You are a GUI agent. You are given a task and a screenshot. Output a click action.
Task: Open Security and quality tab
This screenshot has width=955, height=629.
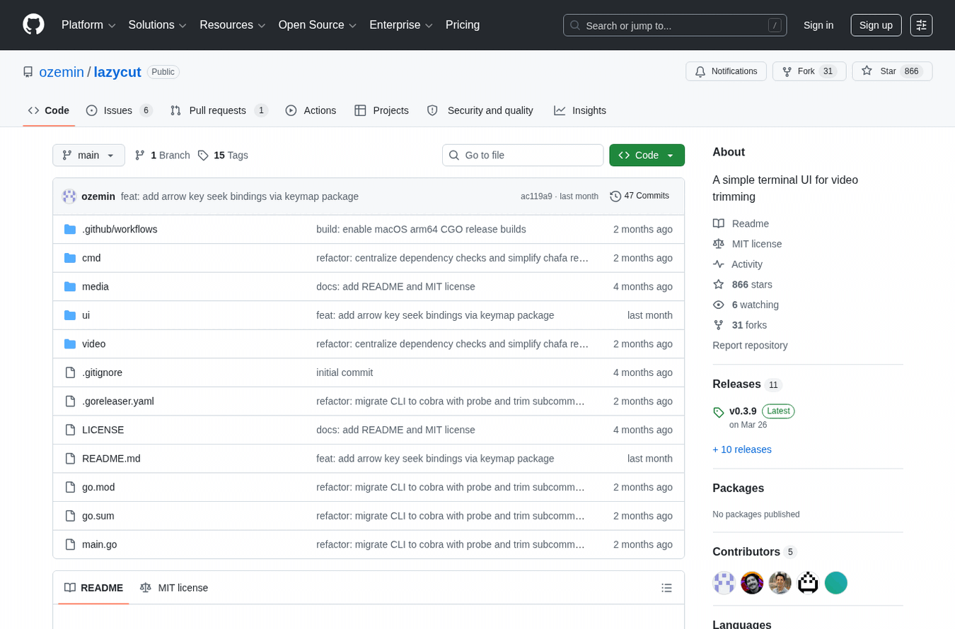pos(480,110)
